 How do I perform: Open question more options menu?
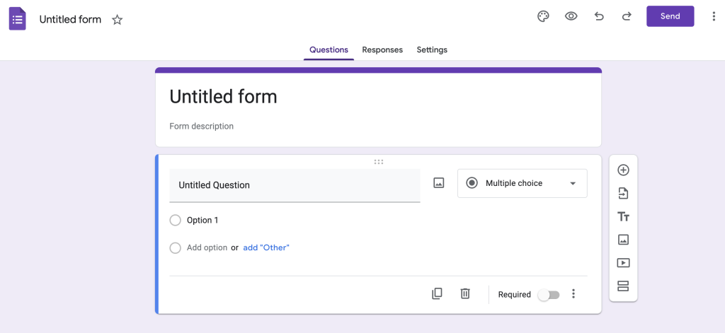tap(573, 294)
